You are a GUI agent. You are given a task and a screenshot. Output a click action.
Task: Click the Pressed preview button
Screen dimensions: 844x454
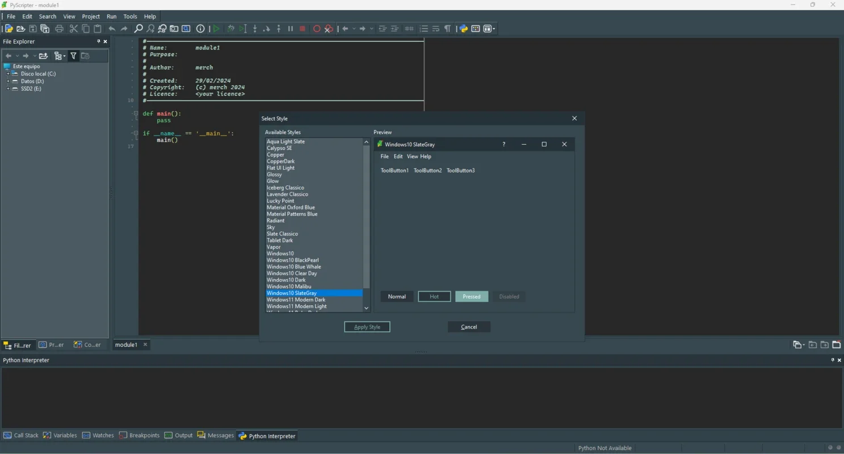(x=472, y=296)
